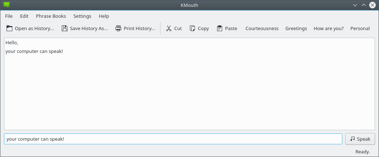Expand the How are you? phrase book
Screen dimensions: 379x157
tap(329, 28)
